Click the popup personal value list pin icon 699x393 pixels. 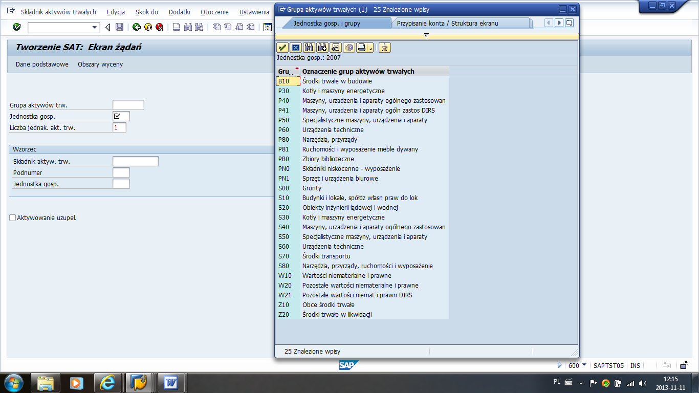[x=385, y=48]
